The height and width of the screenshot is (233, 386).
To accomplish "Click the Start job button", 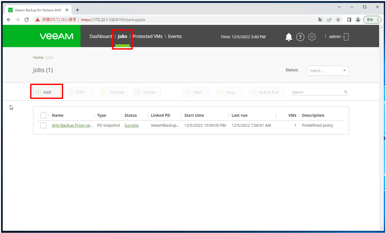I will click(197, 92).
